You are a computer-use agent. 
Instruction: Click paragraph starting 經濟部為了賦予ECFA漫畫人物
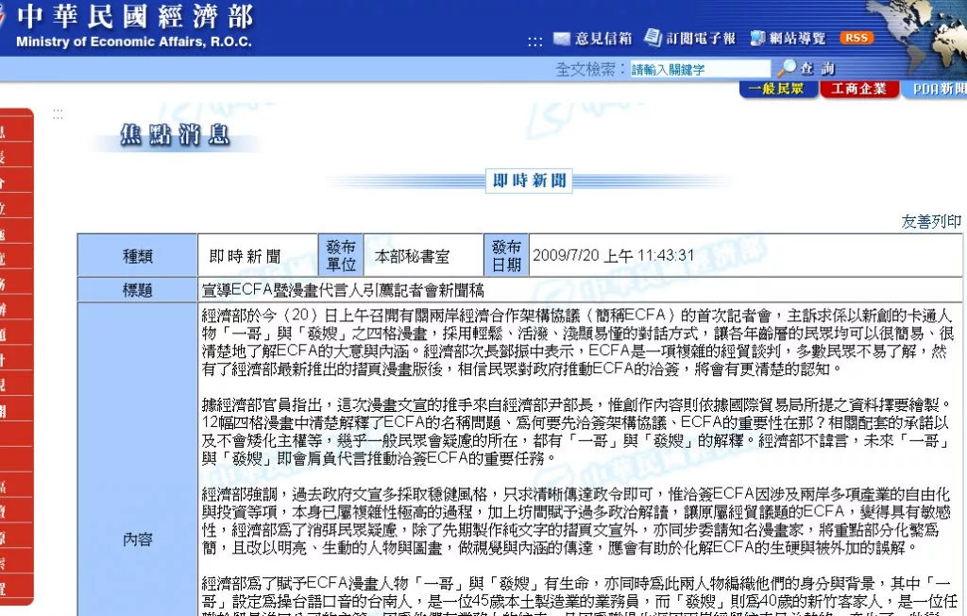point(580,595)
